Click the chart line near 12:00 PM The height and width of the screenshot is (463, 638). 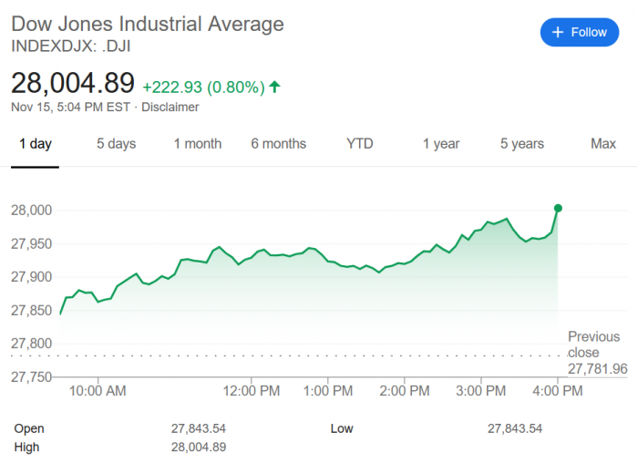pos(252,257)
